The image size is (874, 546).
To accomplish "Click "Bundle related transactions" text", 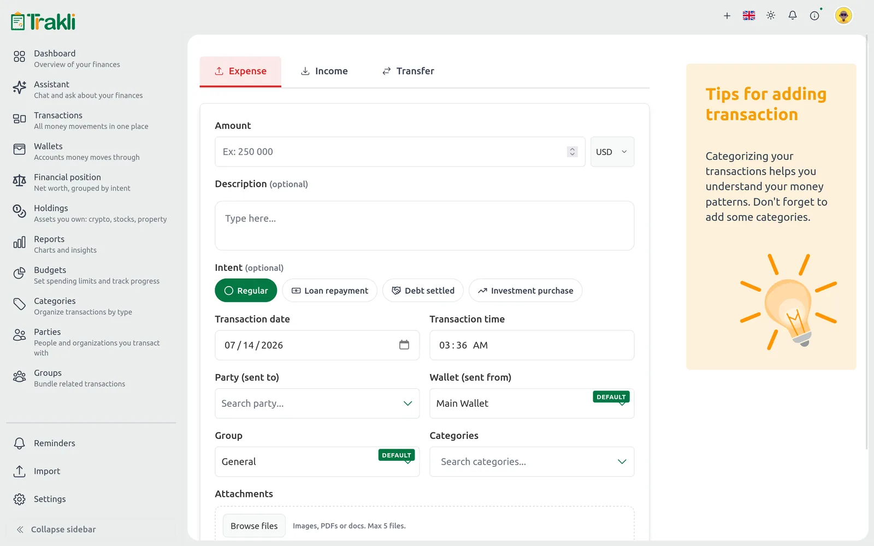I will pyautogui.click(x=80, y=384).
